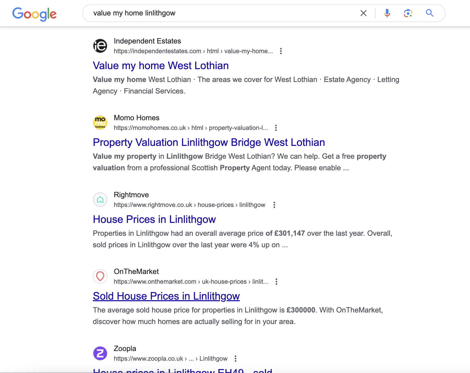Screen dimensions: 470x373
Task: Click the Zoopla favicon
Action: (100, 353)
